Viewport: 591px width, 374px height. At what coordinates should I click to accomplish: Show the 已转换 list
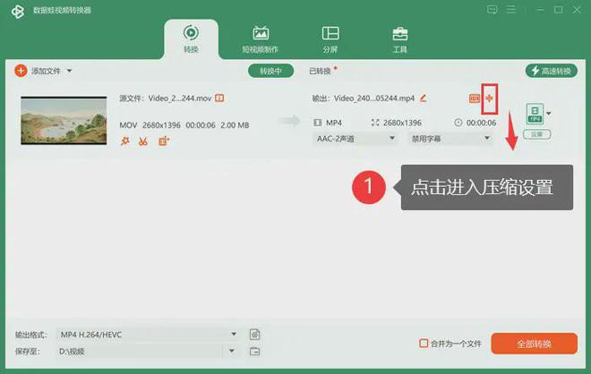pyautogui.click(x=320, y=71)
